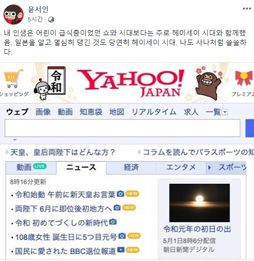The height and width of the screenshot is (261, 254).
Task: Click the video icon beside BBC退位報道 headline
Action: coord(121,249)
